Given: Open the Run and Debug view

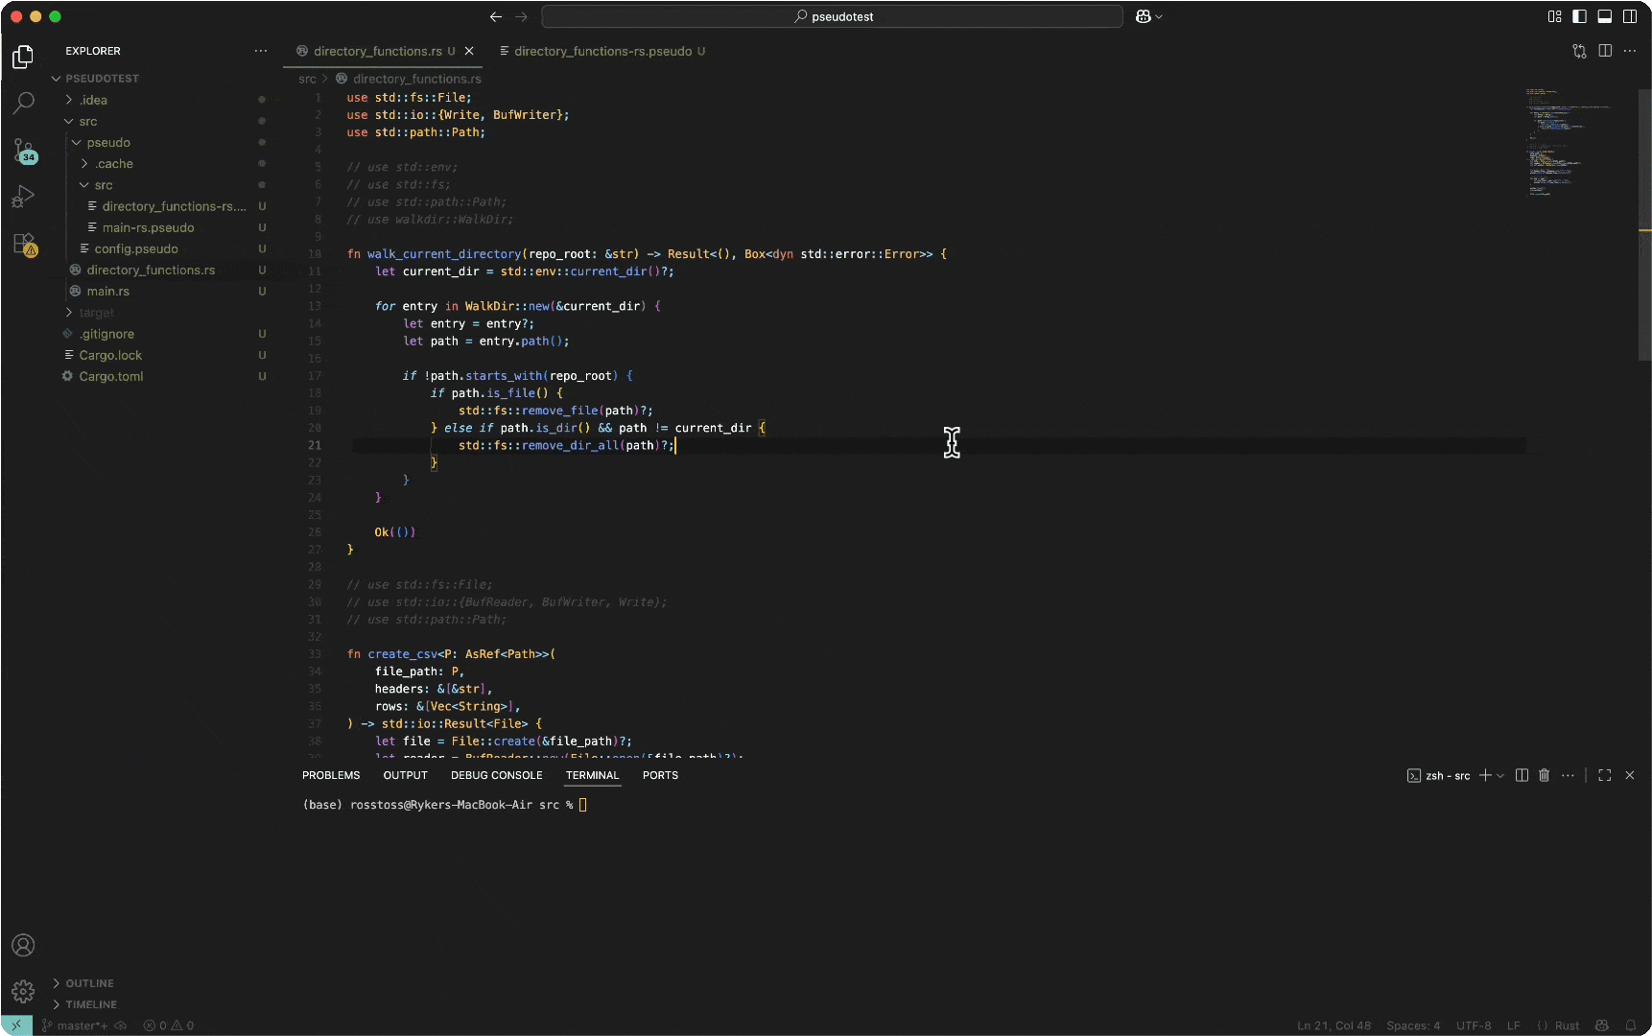Looking at the screenshot, I should point(23,197).
